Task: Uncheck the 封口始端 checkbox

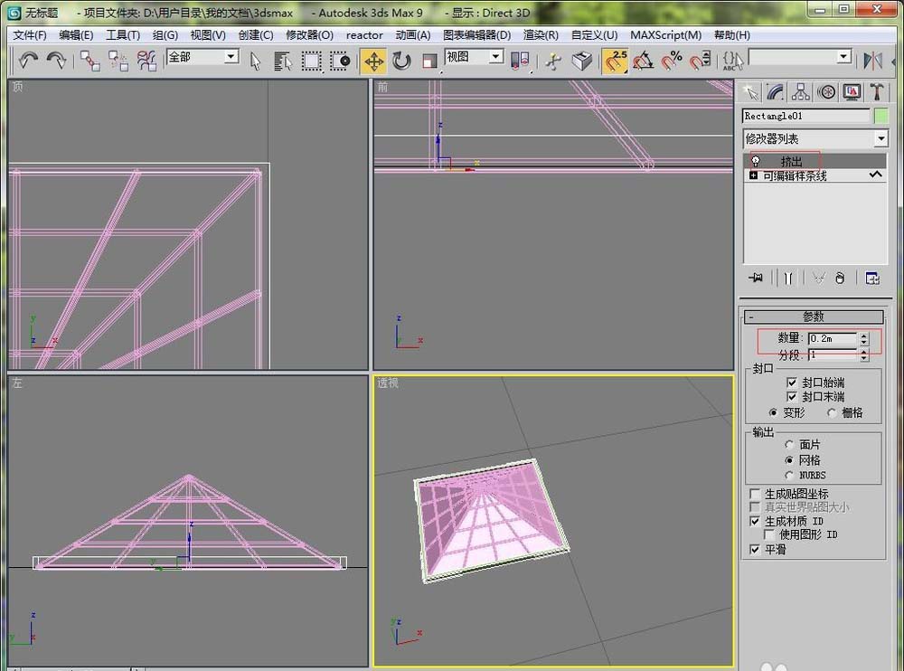Action: (x=792, y=383)
